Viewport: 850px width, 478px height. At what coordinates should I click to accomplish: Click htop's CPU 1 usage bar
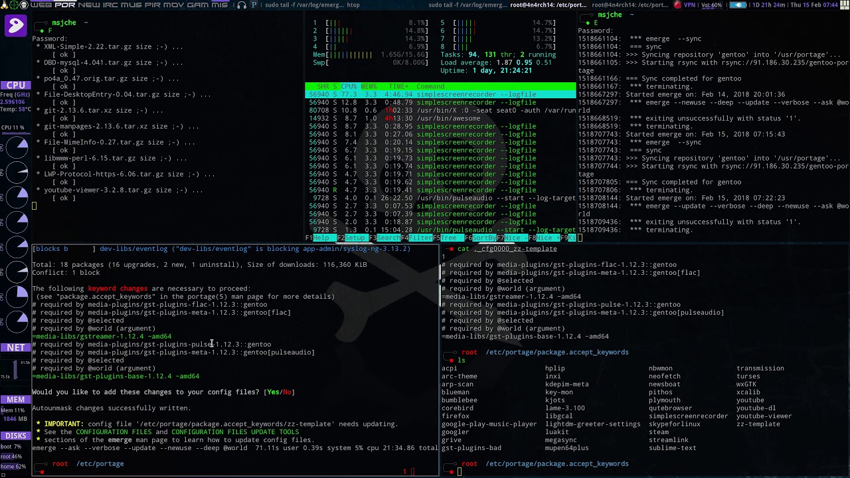[x=371, y=23]
